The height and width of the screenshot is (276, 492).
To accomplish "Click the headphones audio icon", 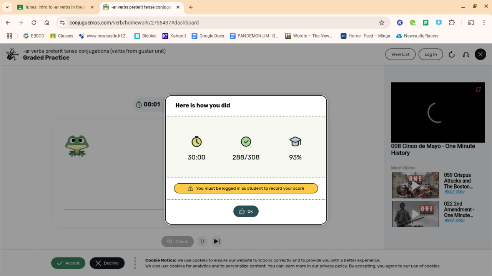I will pos(466,54).
